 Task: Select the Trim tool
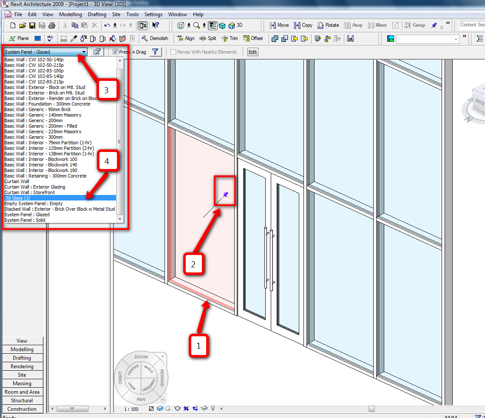pos(230,38)
